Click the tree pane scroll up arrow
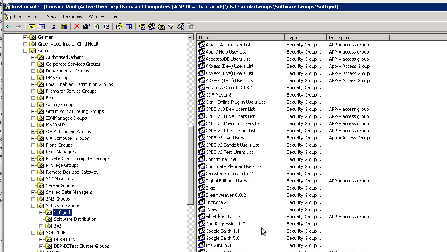This screenshot has width=447, height=252. (x=190, y=37)
